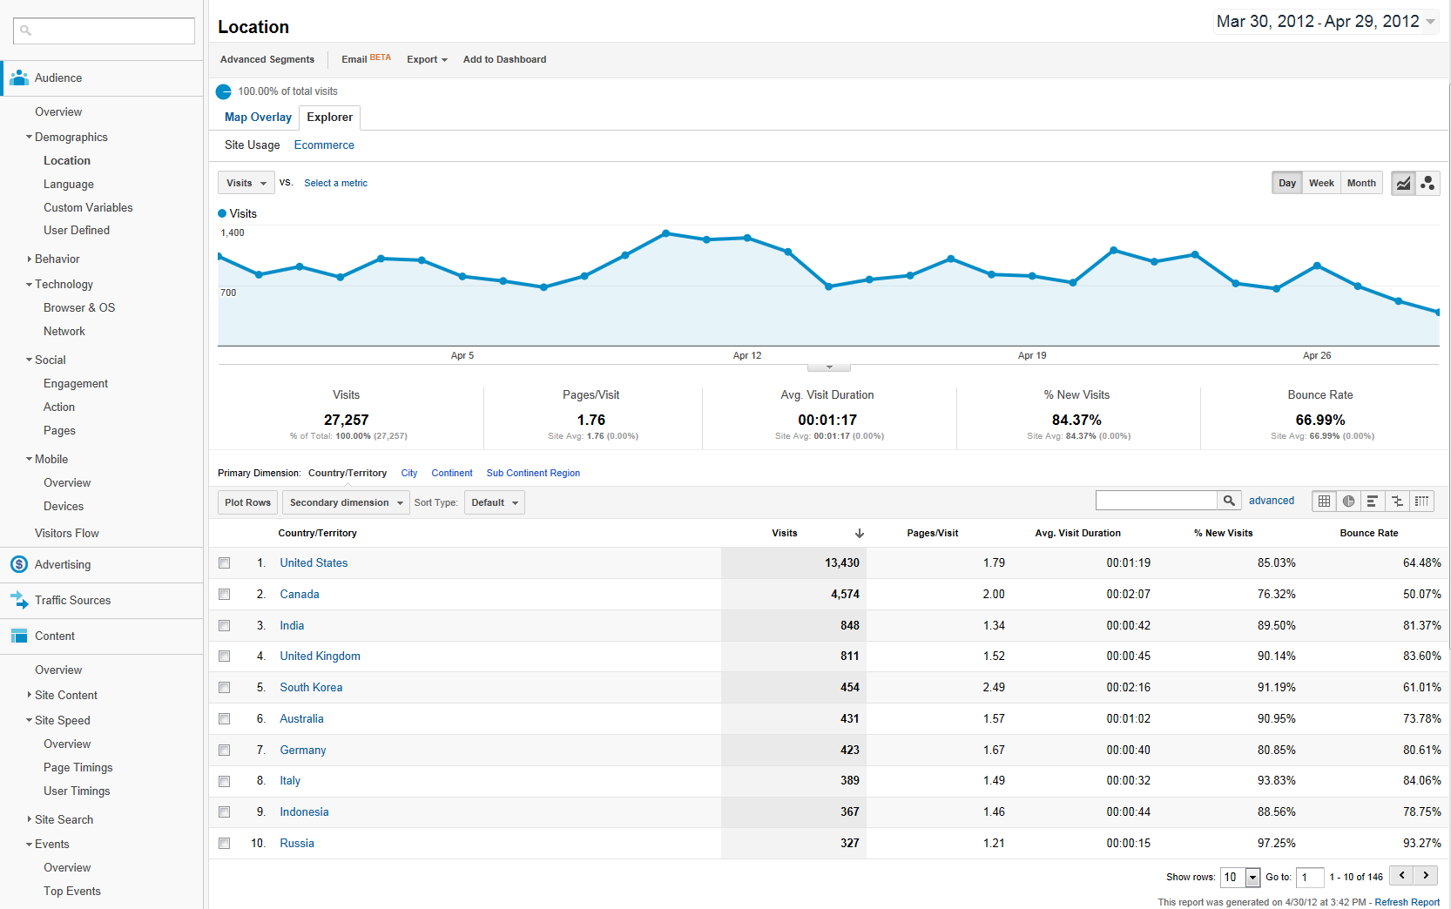This screenshot has width=1451, height=909.
Task: Click the Refresh Report link
Action: click(x=1407, y=902)
